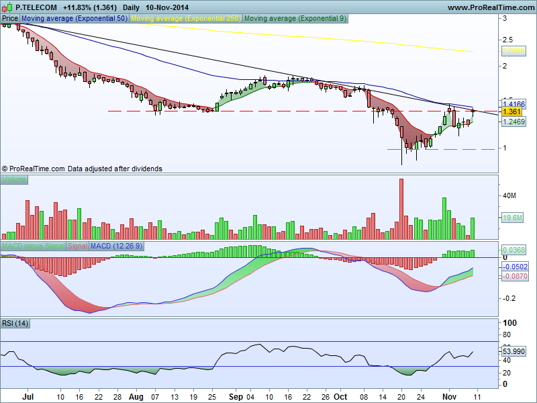Click the 19.6M volume value tag

[x=512, y=218]
